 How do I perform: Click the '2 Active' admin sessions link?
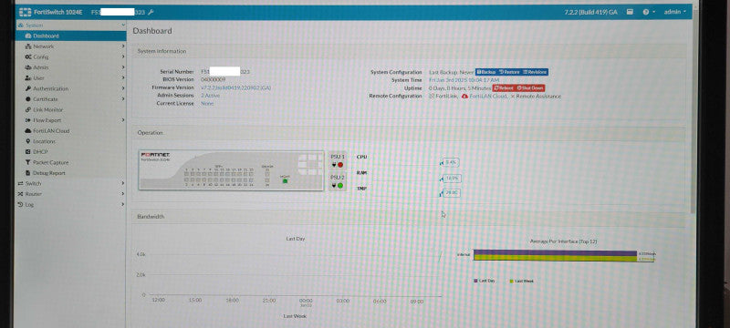[x=211, y=96]
